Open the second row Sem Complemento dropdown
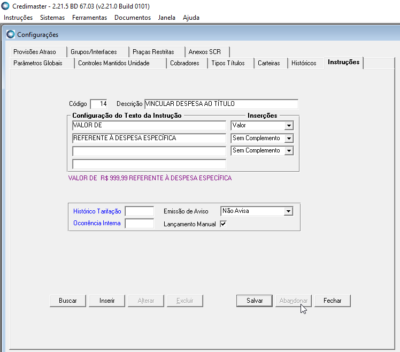 tap(289, 138)
